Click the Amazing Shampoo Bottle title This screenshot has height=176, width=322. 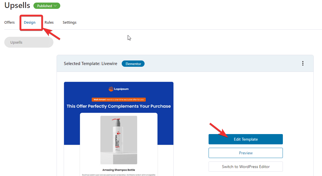(x=119, y=170)
